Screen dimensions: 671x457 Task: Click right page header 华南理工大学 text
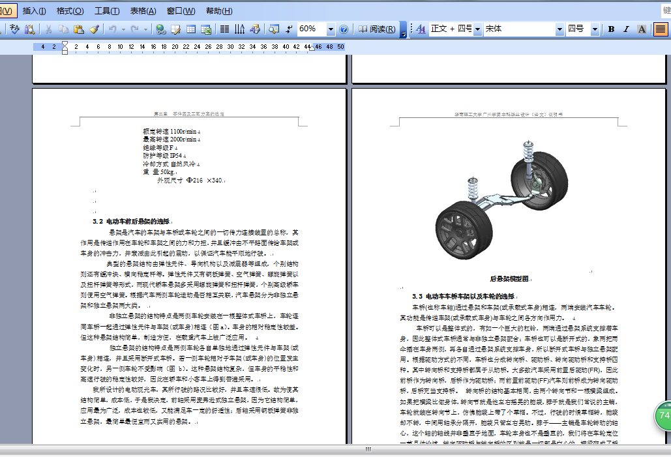tap(509, 115)
